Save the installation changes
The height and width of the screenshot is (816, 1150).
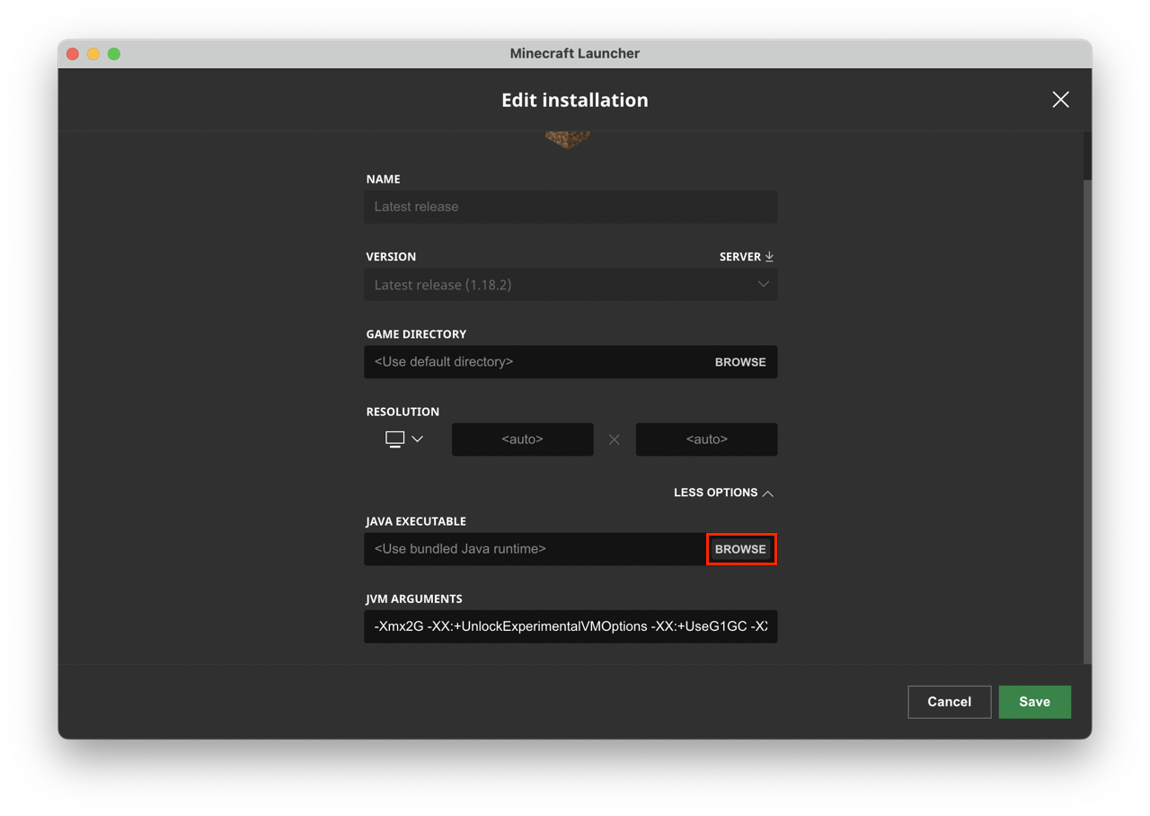[1034, 701]
